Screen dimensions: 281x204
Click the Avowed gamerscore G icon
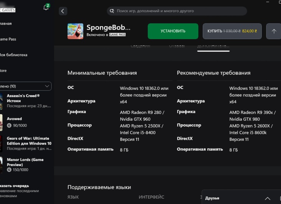click(9, 125)
